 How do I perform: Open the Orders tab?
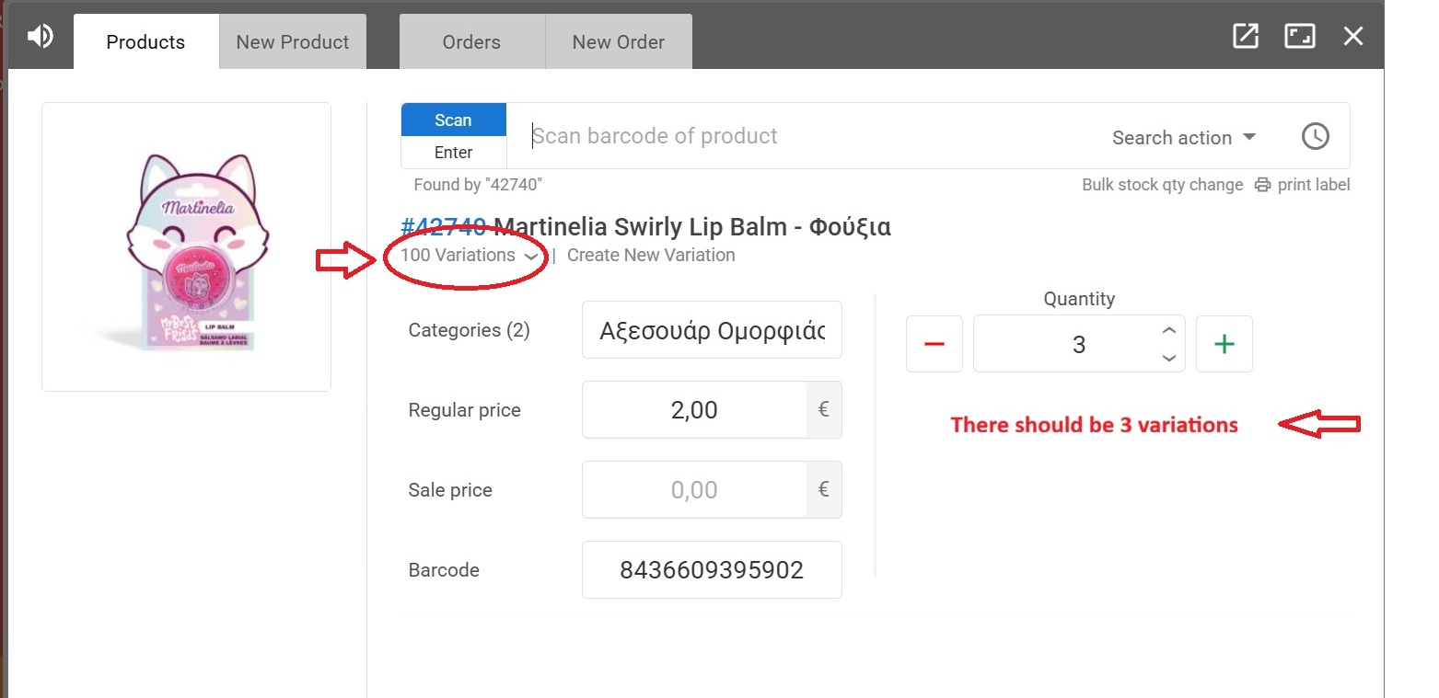pos(471,42)
